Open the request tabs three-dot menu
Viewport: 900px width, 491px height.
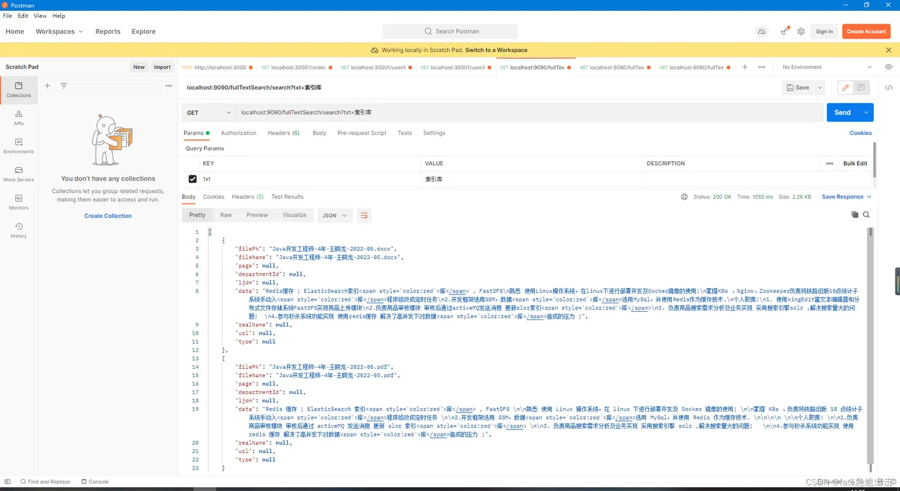pos(762,67)
